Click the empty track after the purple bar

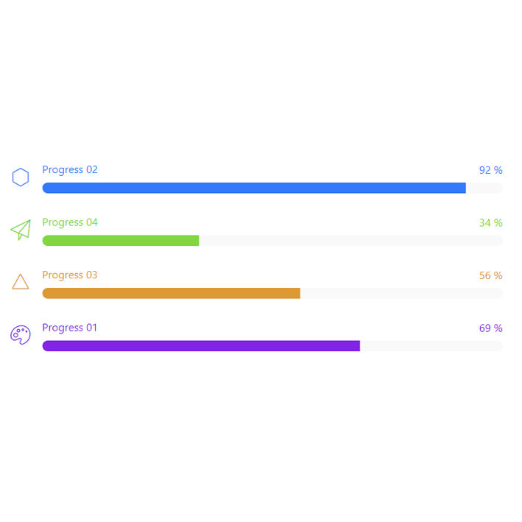coord(431,346)
